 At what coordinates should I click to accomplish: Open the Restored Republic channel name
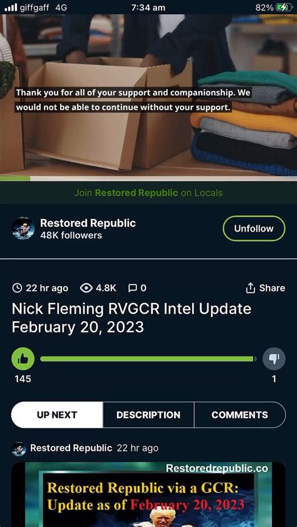click(x=88, y=223)
